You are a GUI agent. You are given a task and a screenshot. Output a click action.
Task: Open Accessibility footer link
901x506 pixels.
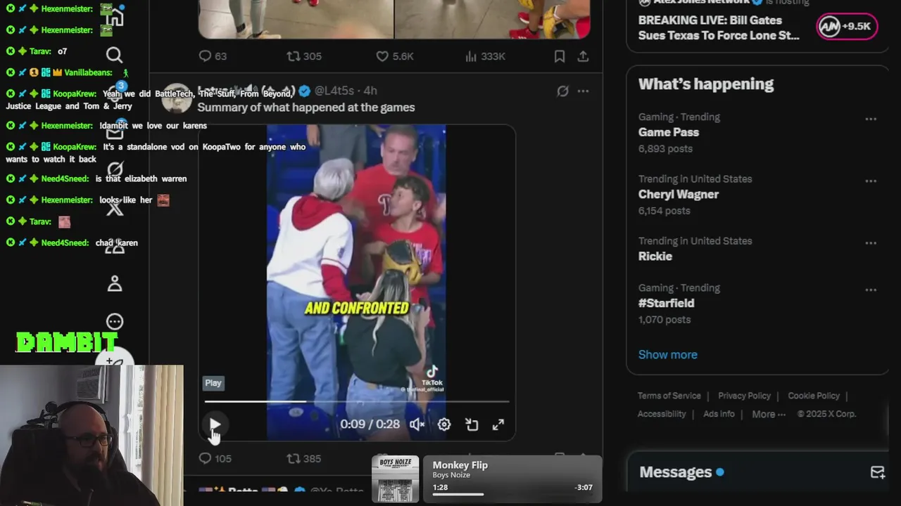point(662,414)
